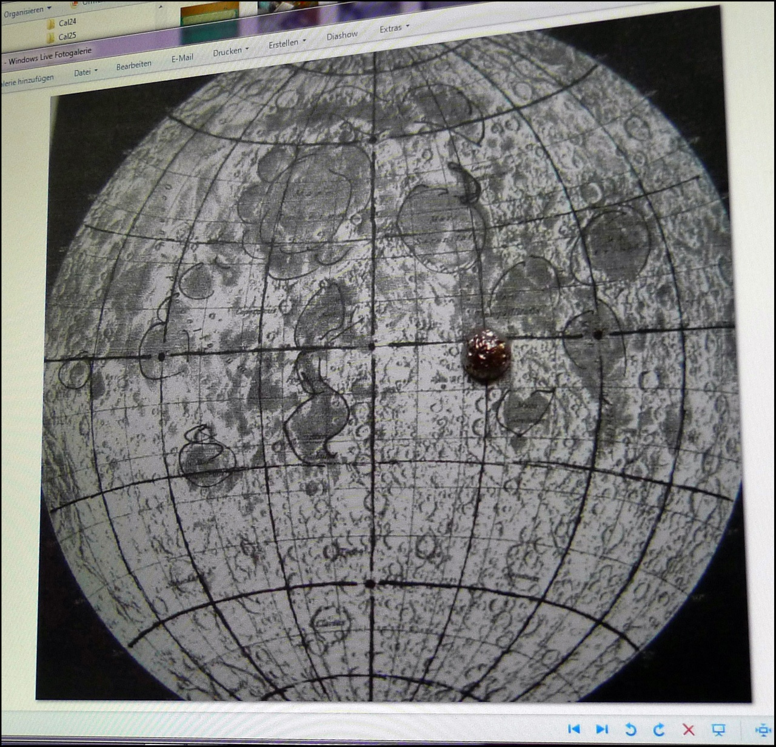Click the fit-to-window icon
The image size is (776, 747).
(x=762, y=730)
